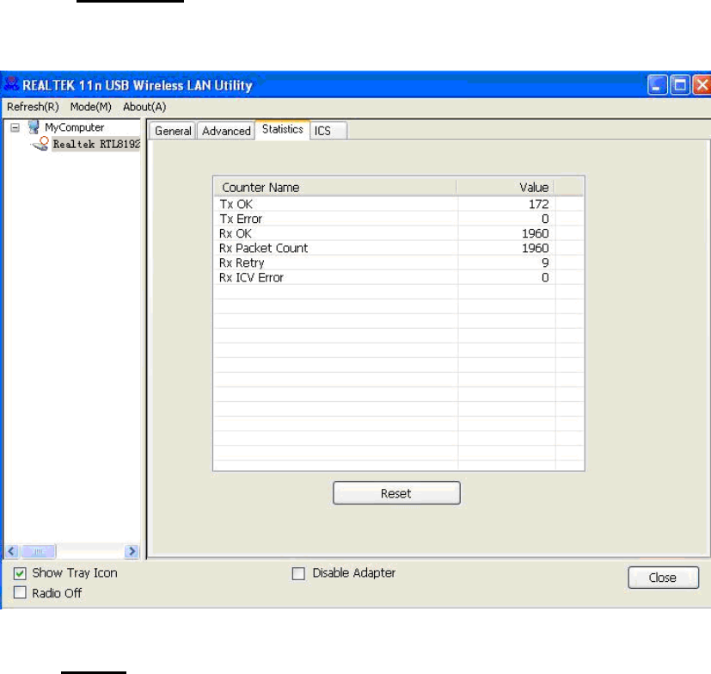Check the Disable Adapter checkbox

tap(298, 573)
